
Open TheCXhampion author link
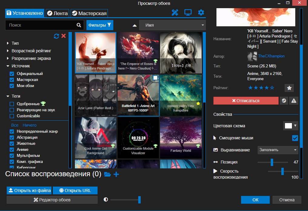coord(271,56)
